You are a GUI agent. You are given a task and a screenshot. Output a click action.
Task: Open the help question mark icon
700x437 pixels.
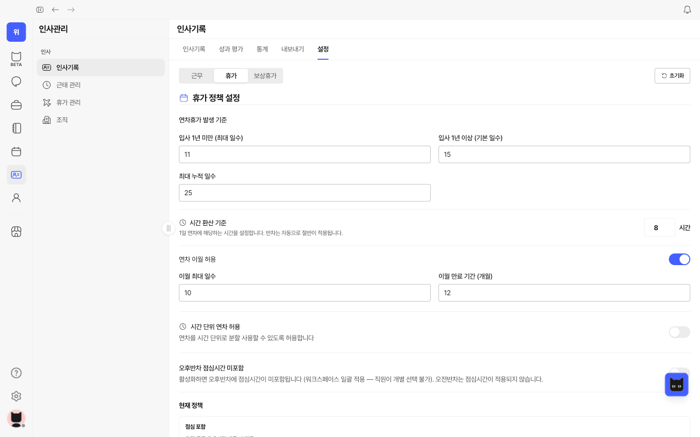tap(16, 373)
